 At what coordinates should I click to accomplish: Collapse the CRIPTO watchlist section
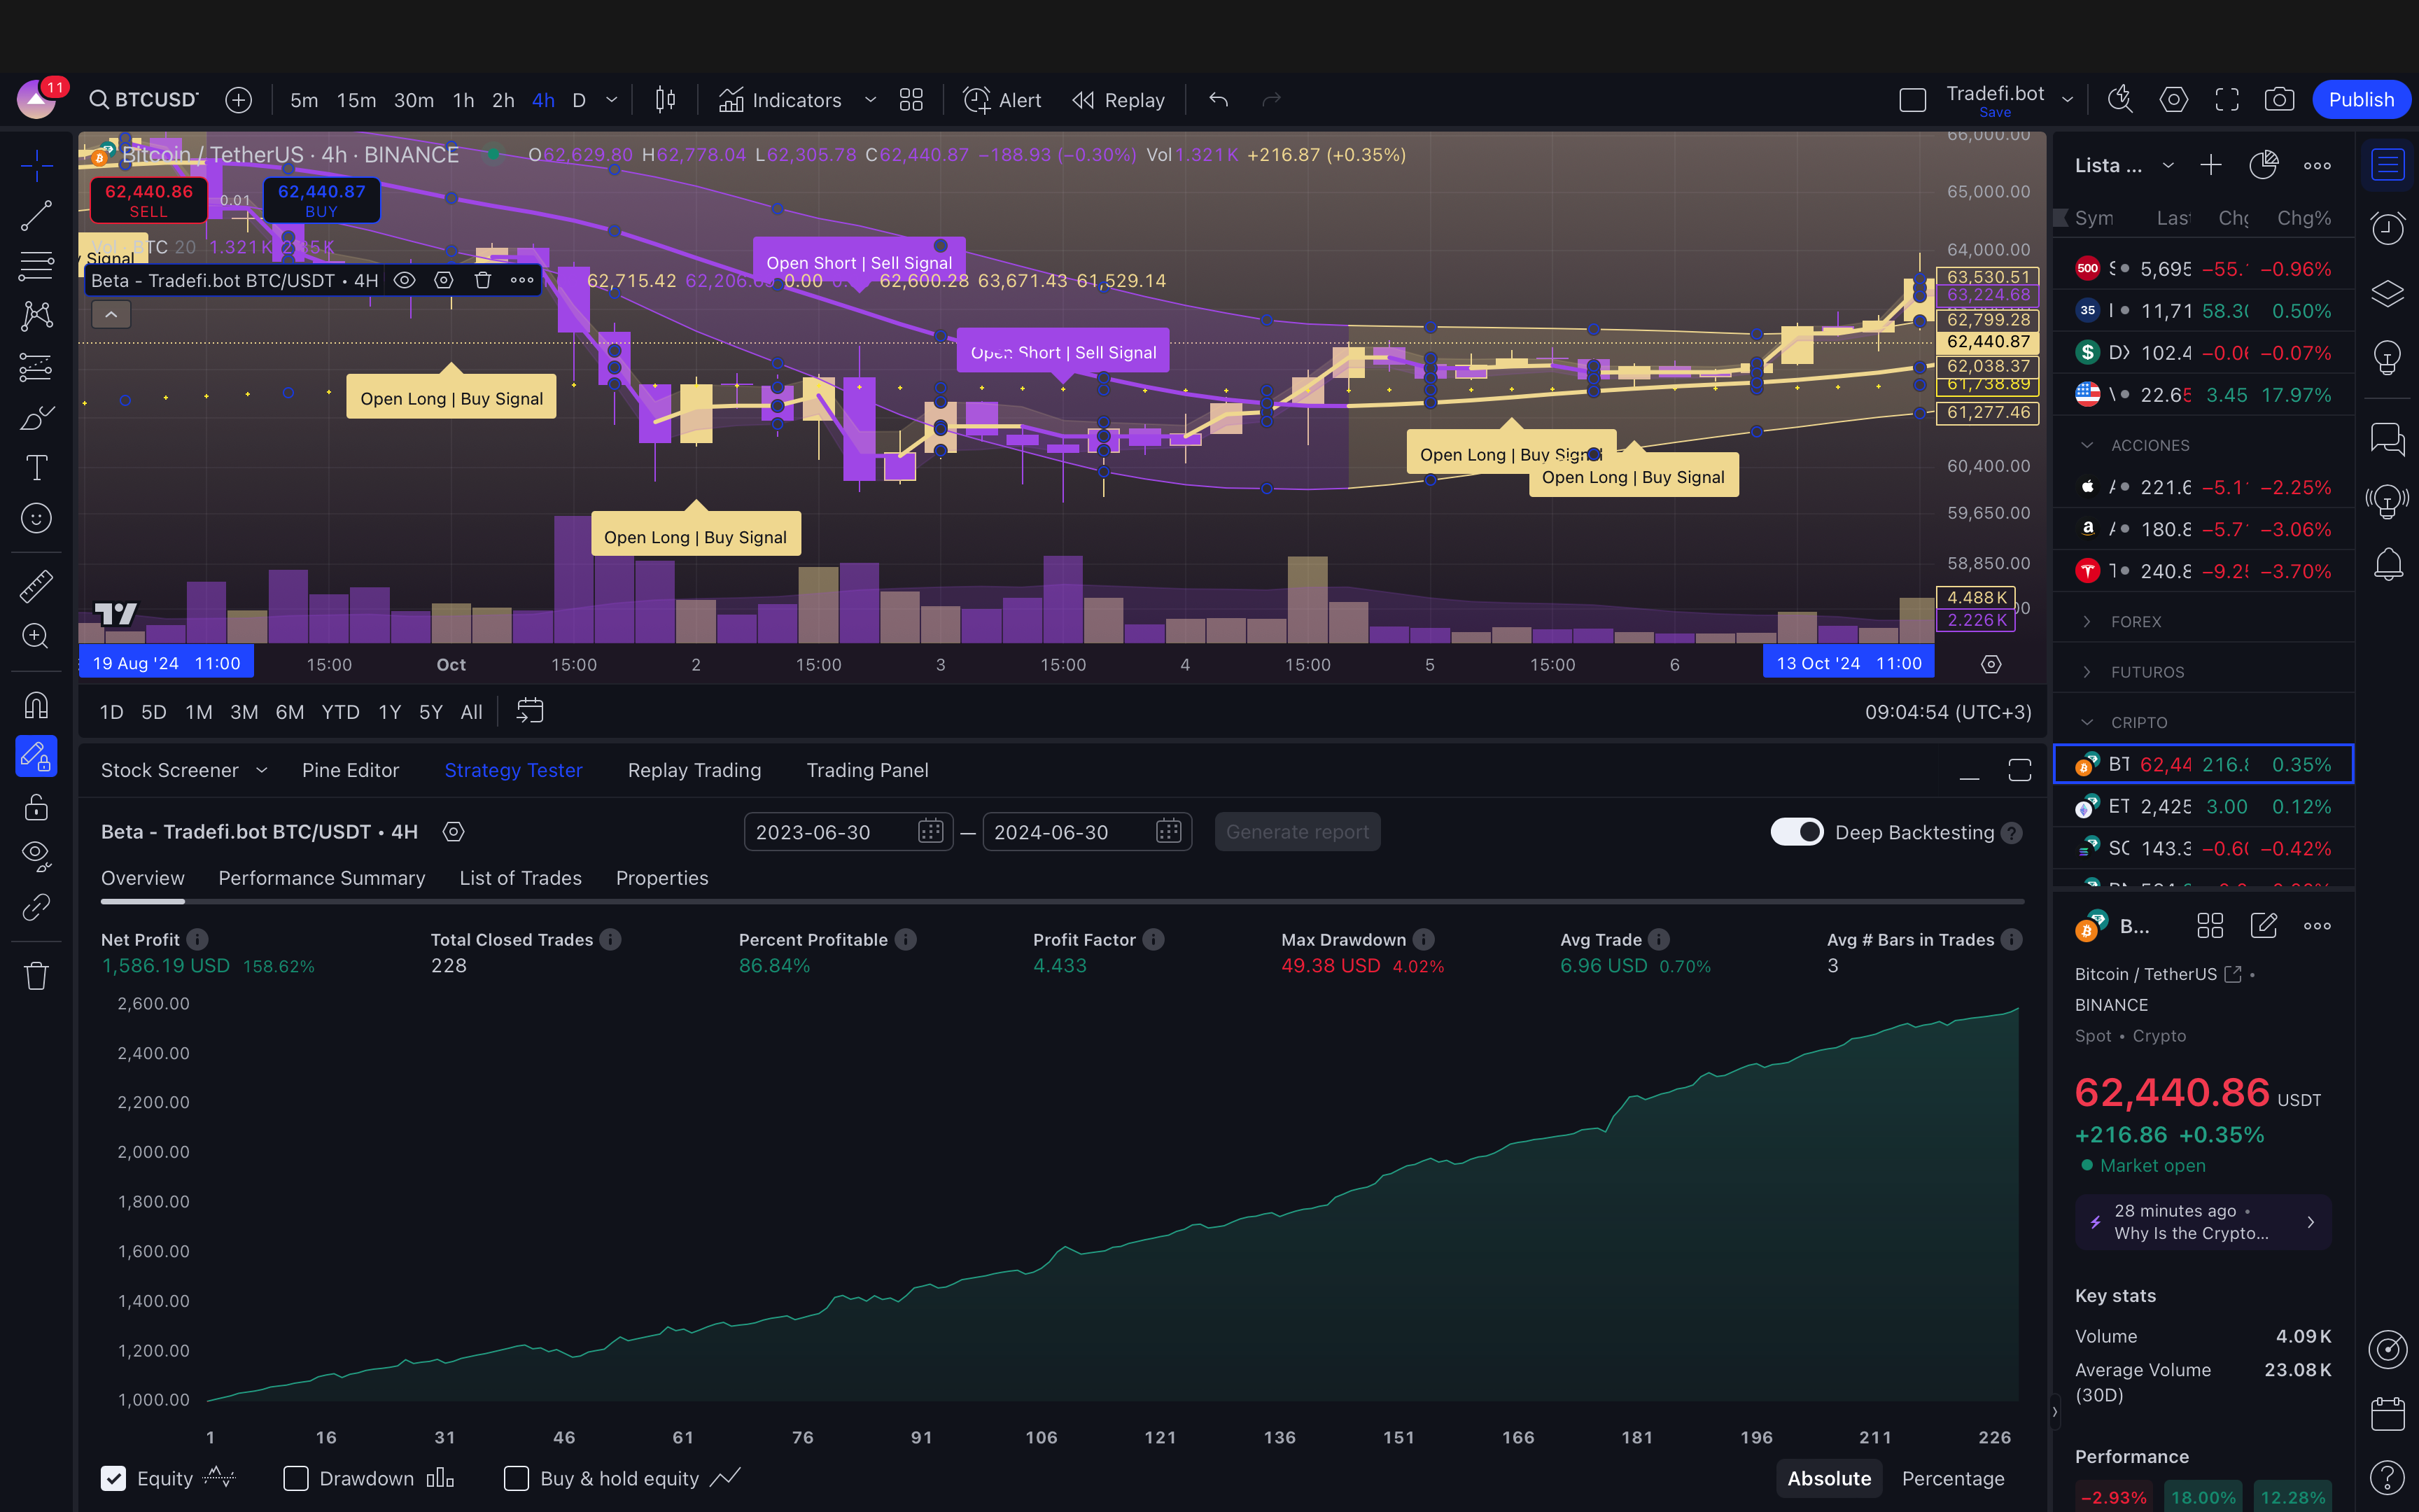pyautogui.click(x=2087, y=722)
